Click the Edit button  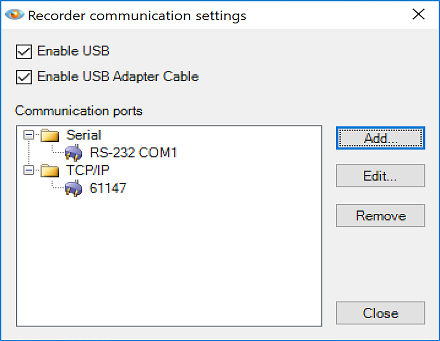coord(380,176)
